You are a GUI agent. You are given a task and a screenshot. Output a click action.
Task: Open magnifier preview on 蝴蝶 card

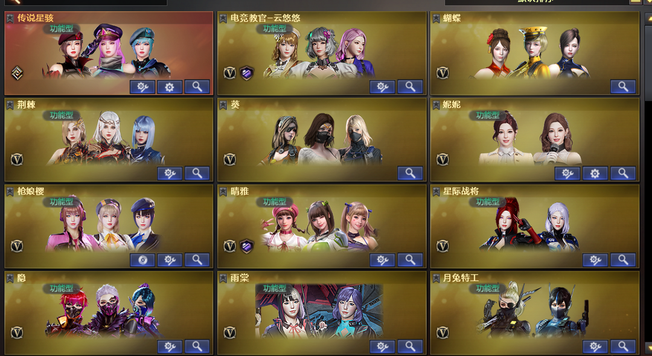point(623,87)
